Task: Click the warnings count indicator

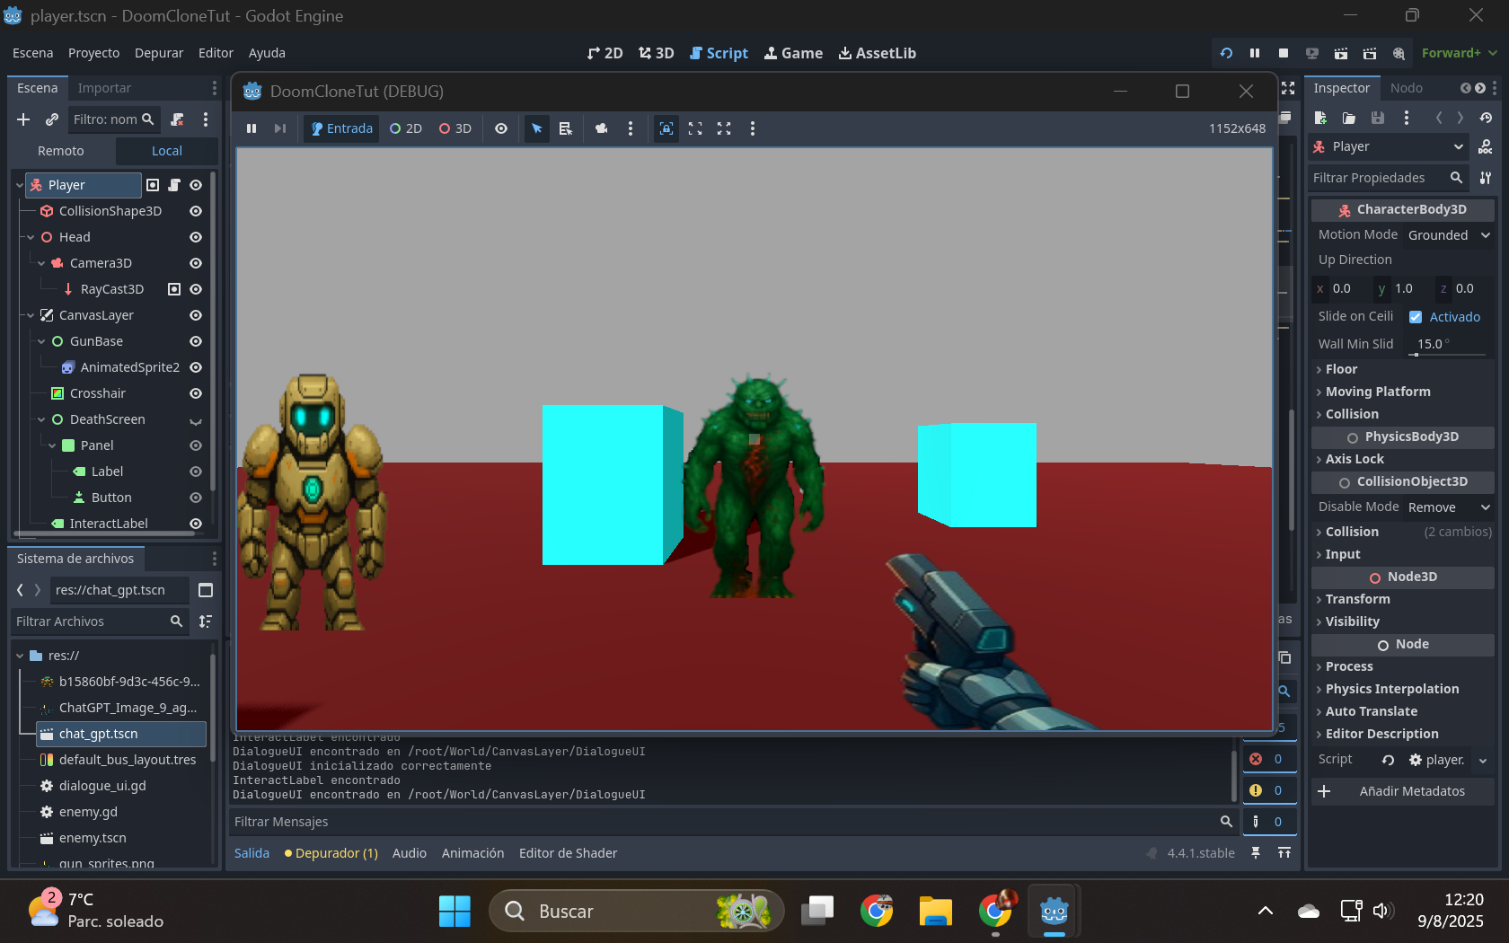Action: [1268, 790]
